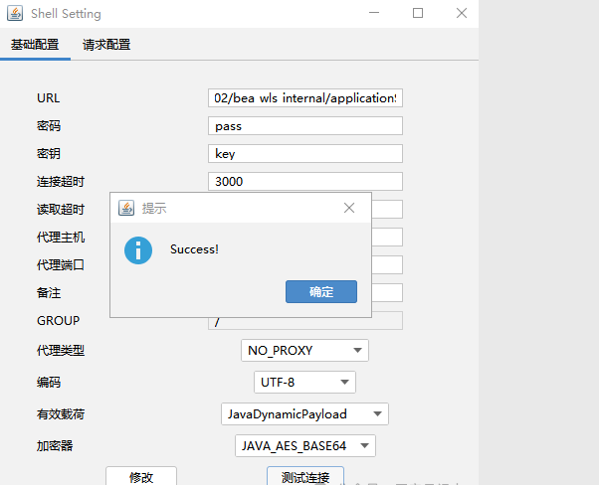Switch to the 基础配置 tab
The image size is (599, 485).
[x=35, y=45]
